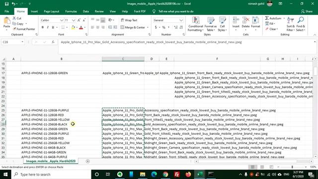Click the Save icon in title bar

click(6, 4)
